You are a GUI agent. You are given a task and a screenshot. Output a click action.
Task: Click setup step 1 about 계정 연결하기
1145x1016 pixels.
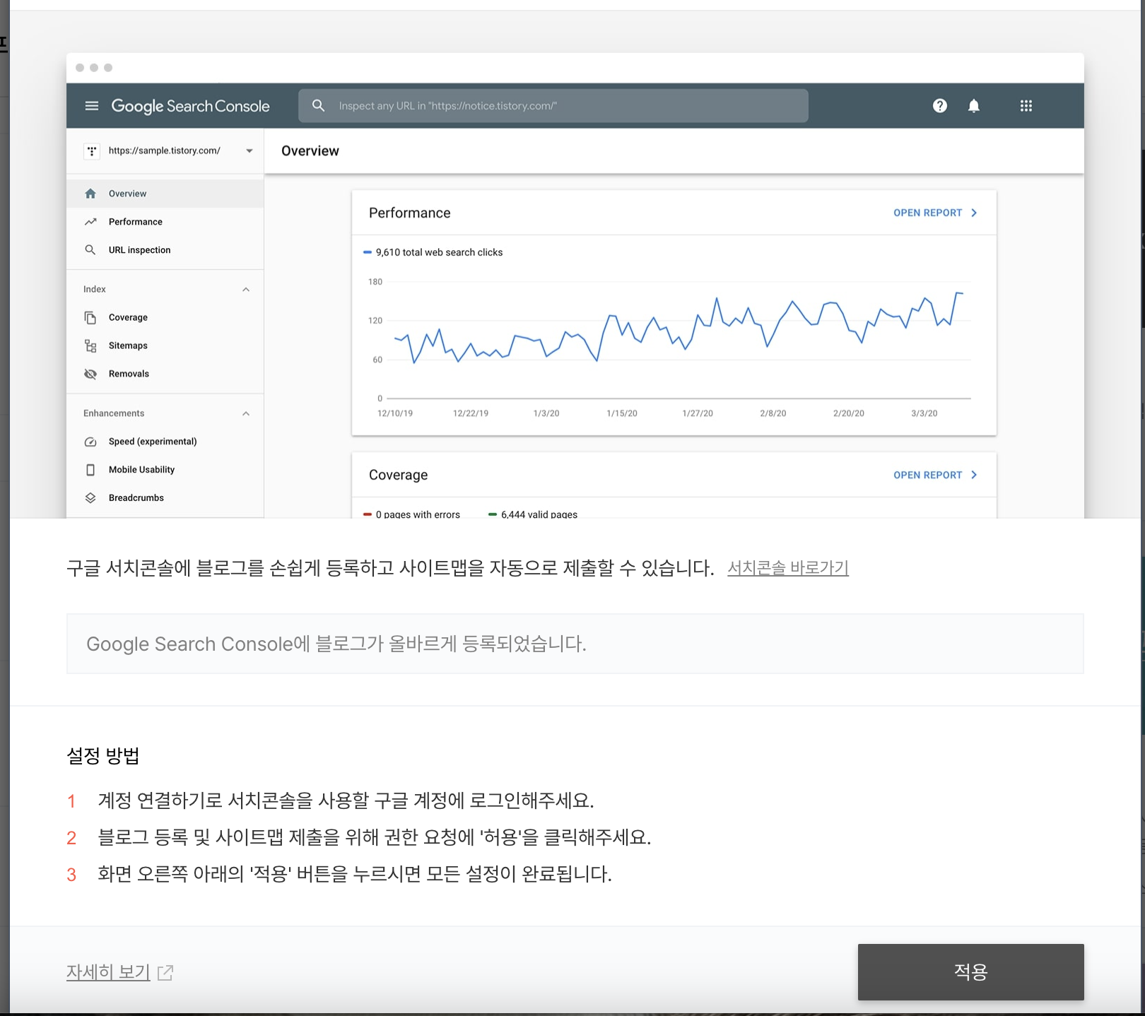coord(346,801)
